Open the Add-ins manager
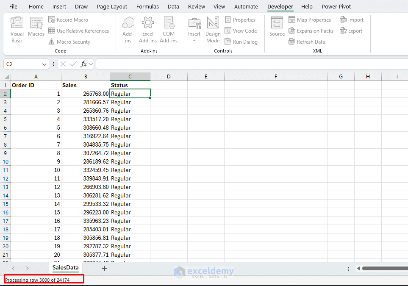 point(128,29)
